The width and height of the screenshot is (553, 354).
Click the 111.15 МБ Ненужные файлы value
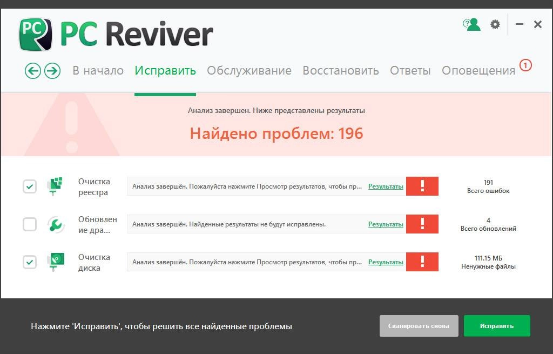[x=488, y=262]
